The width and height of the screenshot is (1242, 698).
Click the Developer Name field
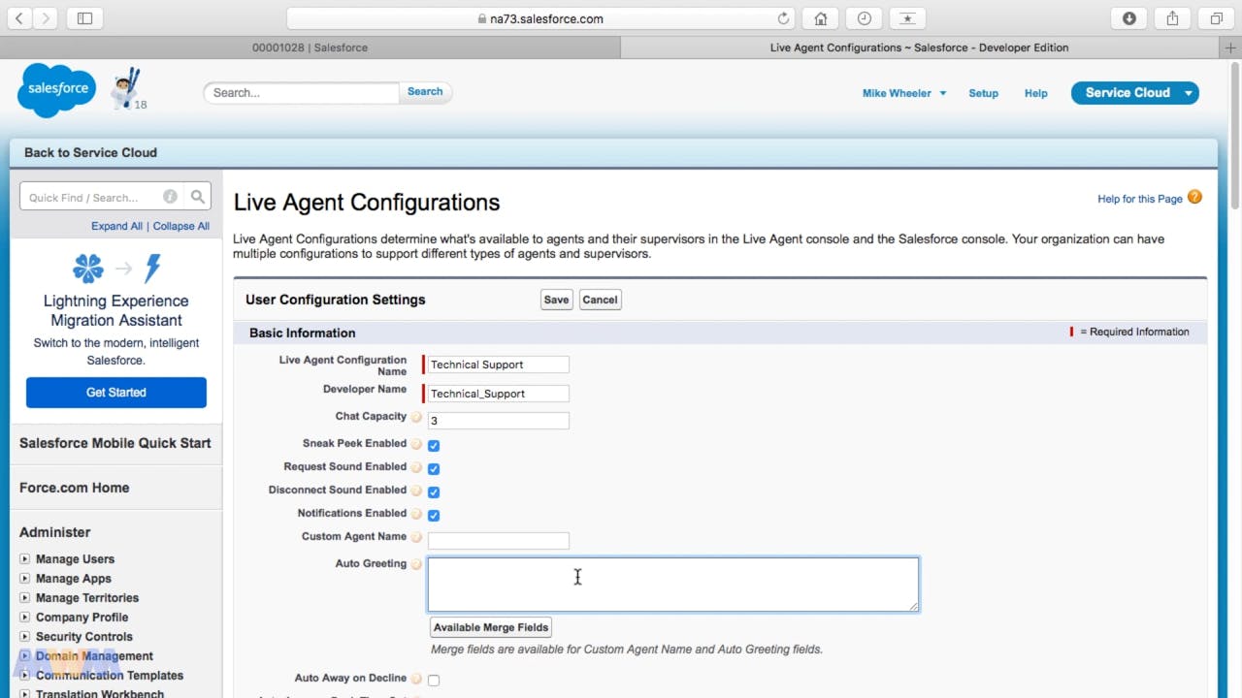498,394
